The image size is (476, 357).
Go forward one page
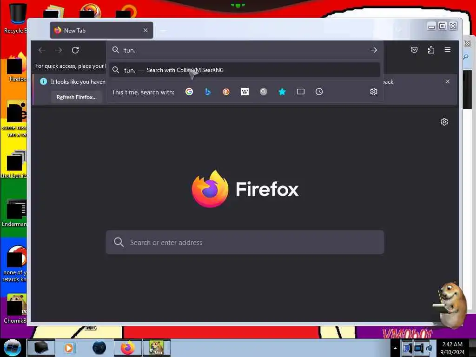pyautogui.click(x=59, y=50)
